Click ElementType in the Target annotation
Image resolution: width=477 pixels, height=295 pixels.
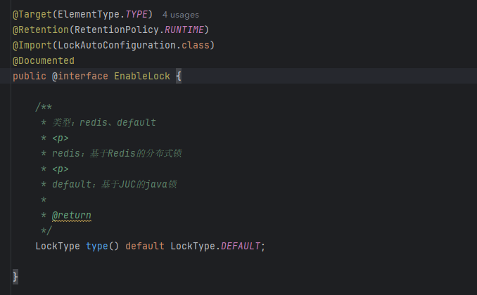(x=89, y=14)
